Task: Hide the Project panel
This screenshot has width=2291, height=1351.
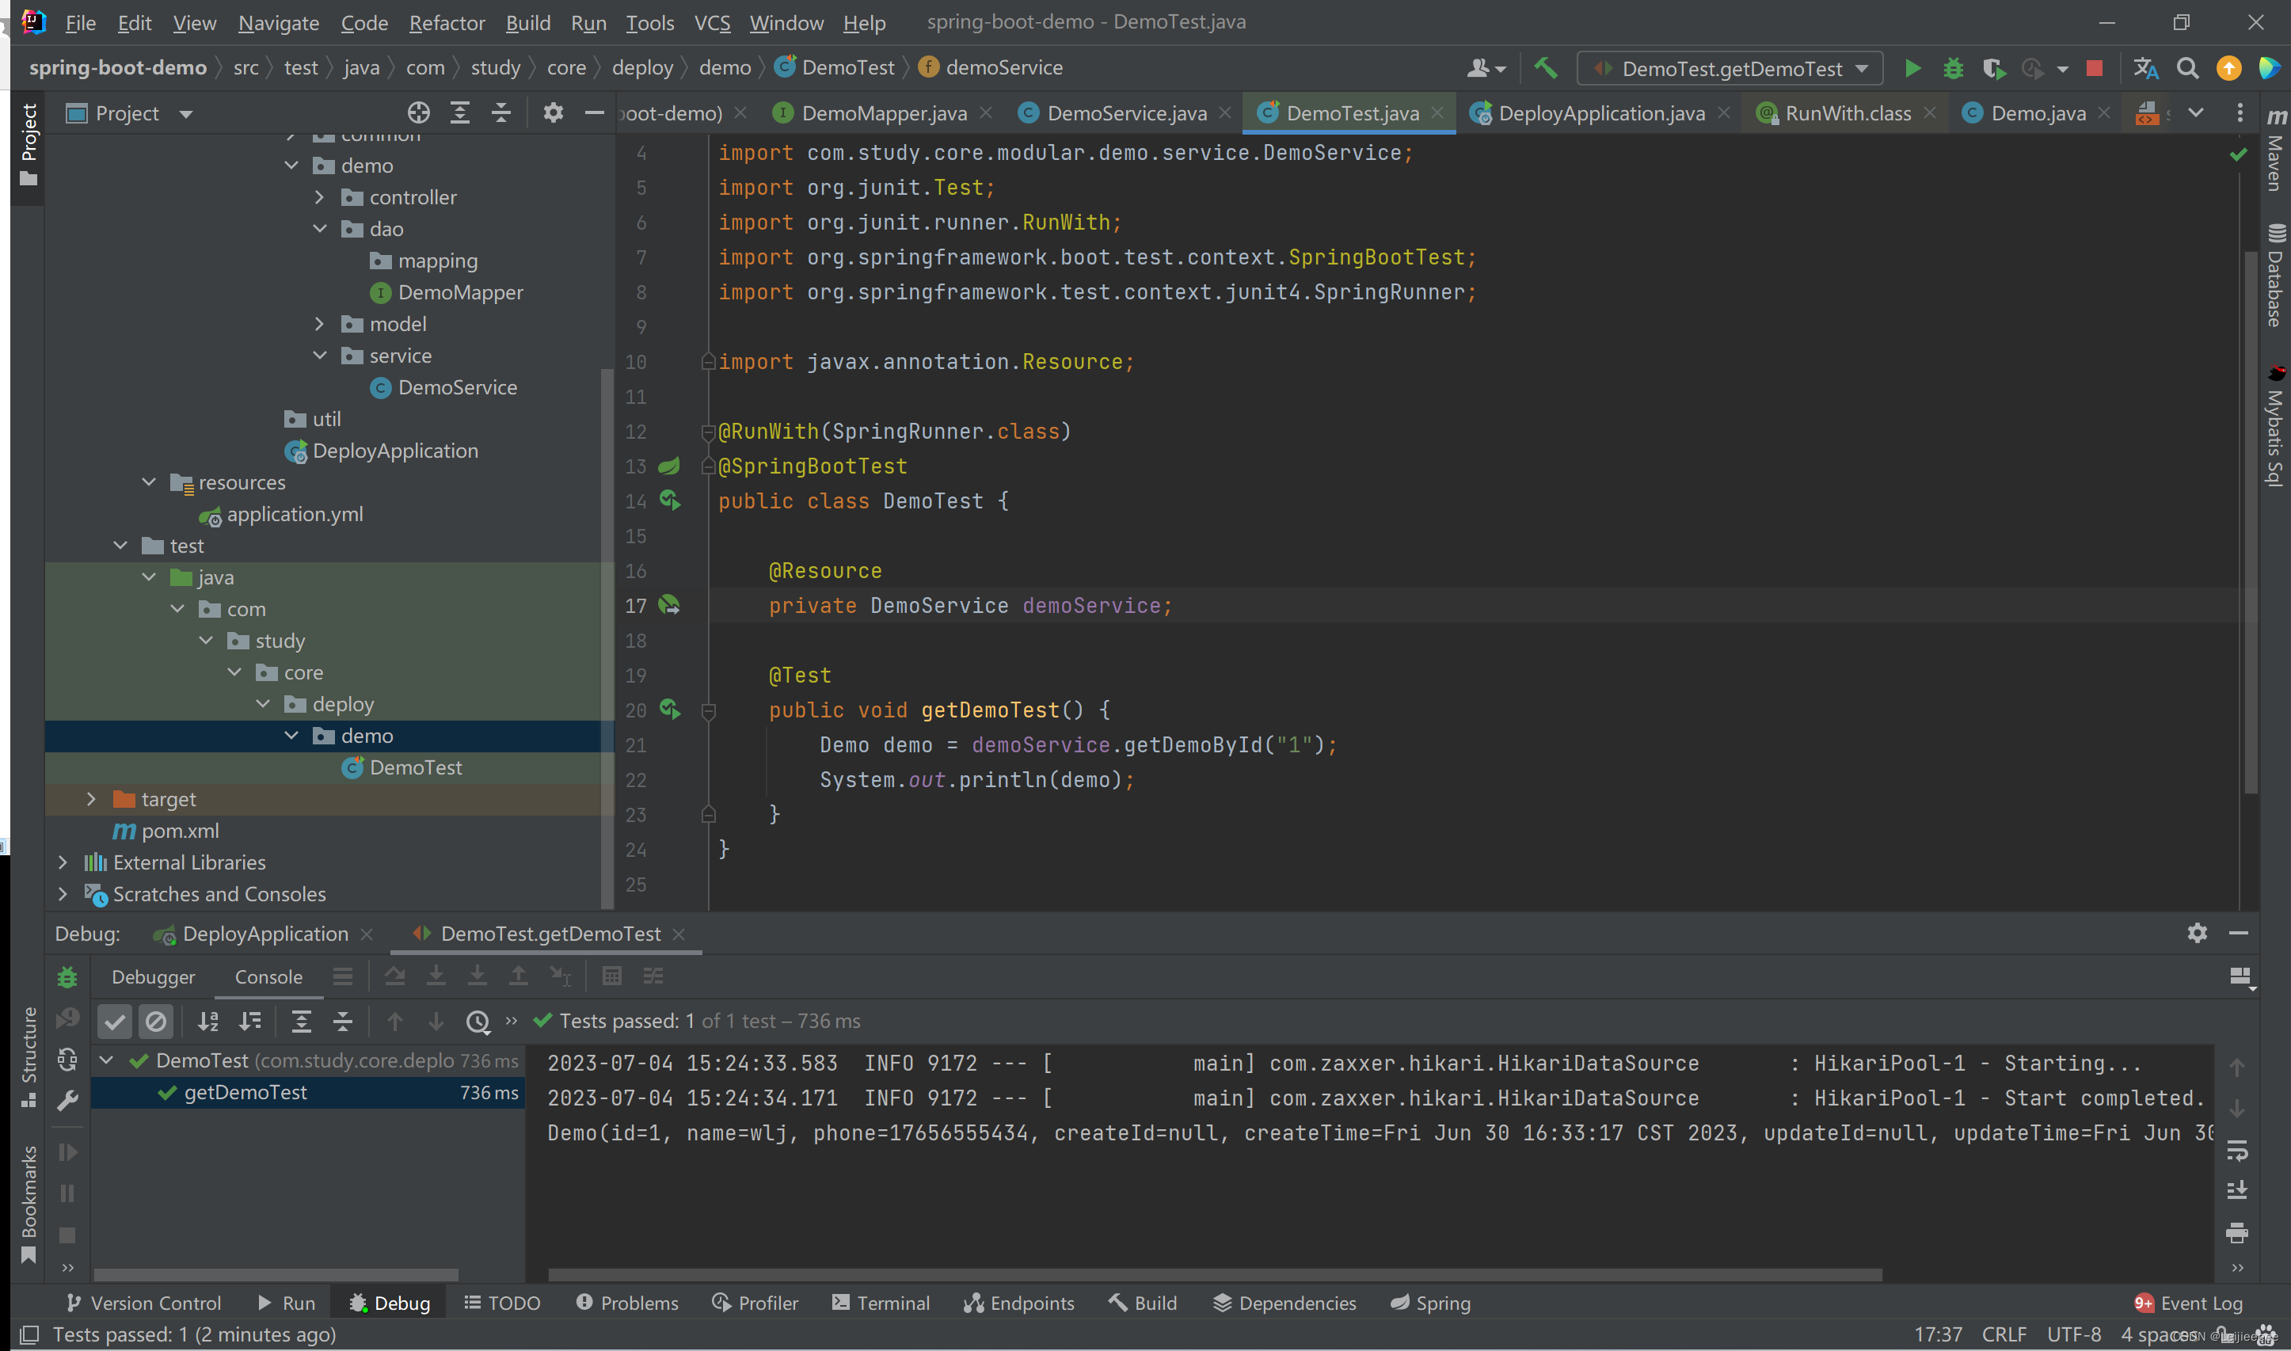Action: (x=595, y=113)
